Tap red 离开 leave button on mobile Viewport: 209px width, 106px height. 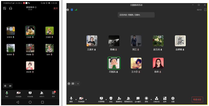(55, 8)
